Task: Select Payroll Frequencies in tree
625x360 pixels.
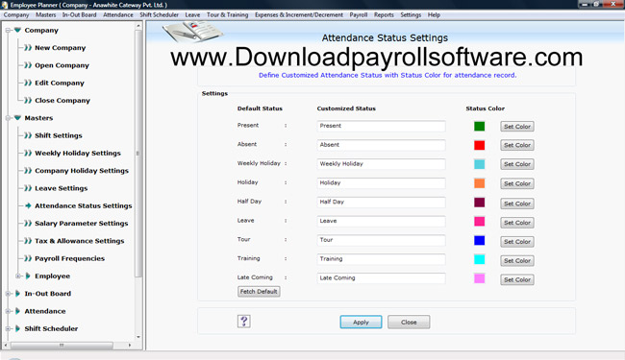Action: click(70, 258)
